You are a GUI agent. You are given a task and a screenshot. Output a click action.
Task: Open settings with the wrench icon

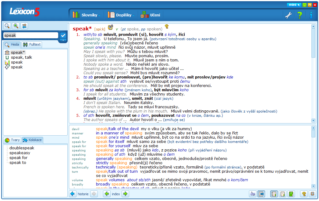coord(288,15)
